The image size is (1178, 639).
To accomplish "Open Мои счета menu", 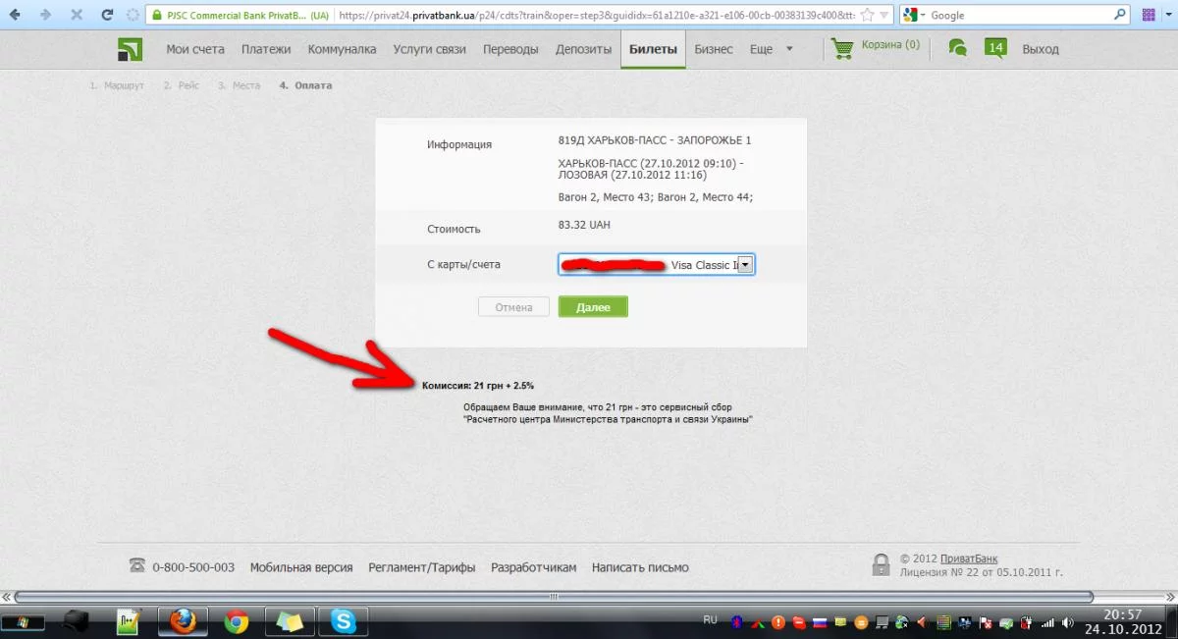I will (195, 49).
